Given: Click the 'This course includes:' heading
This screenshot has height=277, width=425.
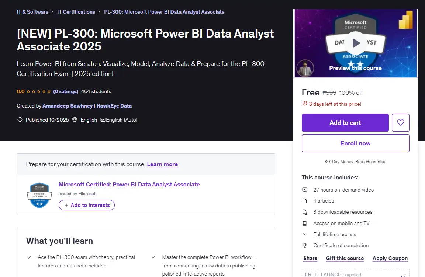Looking at the screenshot, I should point(330,178).
